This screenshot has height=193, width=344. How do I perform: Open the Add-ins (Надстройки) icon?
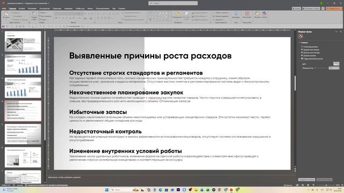click(247, 15)
